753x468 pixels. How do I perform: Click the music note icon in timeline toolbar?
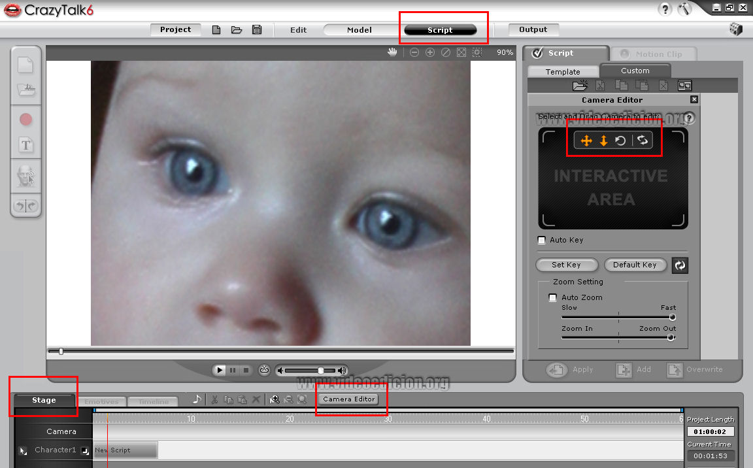pos(197,399)
